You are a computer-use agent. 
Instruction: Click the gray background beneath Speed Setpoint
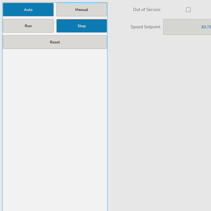coord(160,123)
